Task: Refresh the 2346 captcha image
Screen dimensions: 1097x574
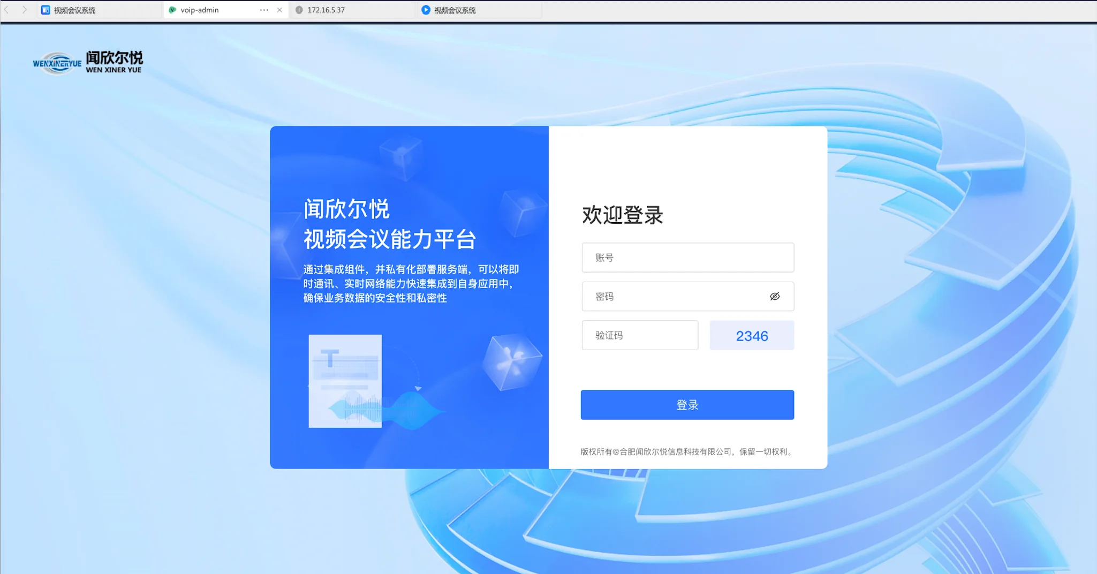Action: [752, 335]
